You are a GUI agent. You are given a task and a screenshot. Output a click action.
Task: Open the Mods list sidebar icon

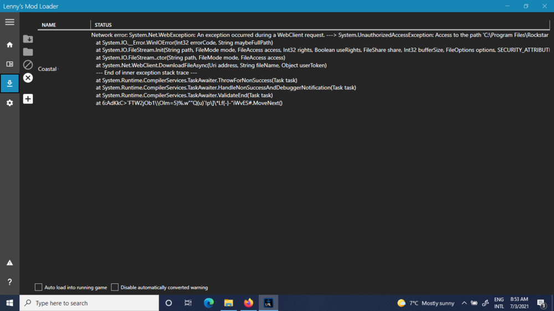(9, 64)
